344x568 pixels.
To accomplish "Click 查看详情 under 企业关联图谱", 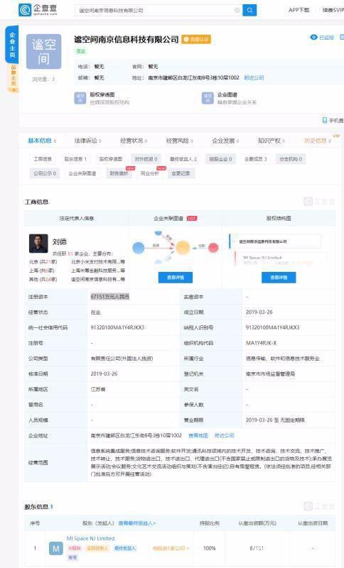I will coord(176,278).
